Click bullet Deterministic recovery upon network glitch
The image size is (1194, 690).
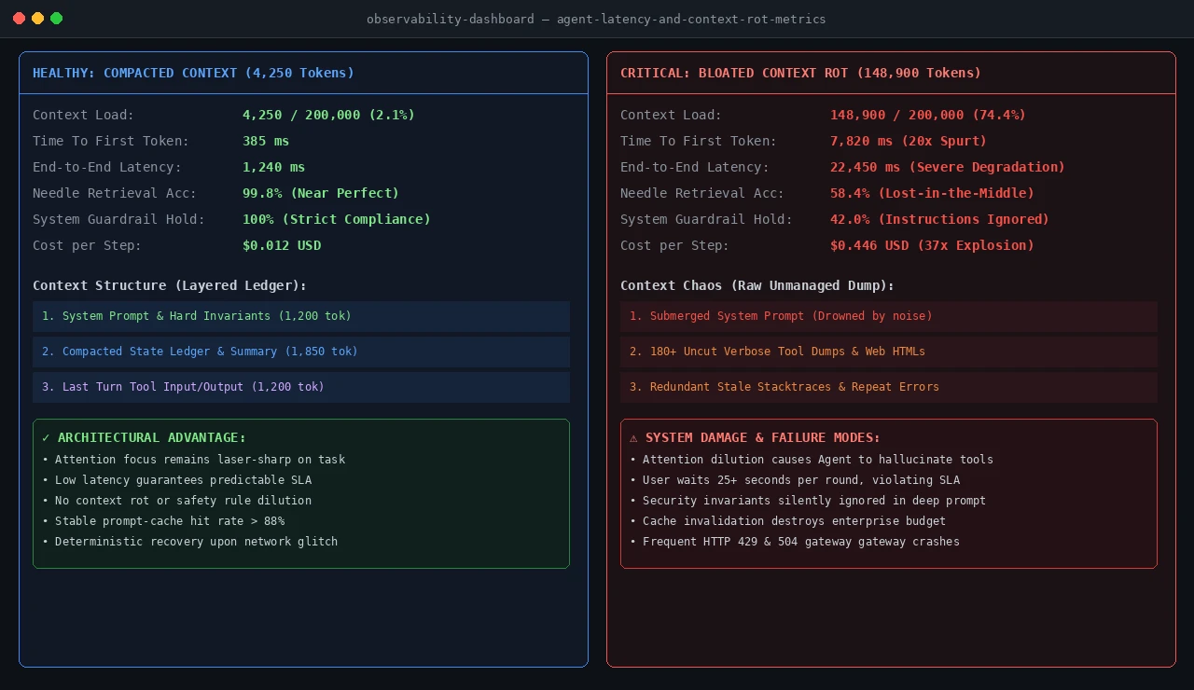tap(190, 542)
